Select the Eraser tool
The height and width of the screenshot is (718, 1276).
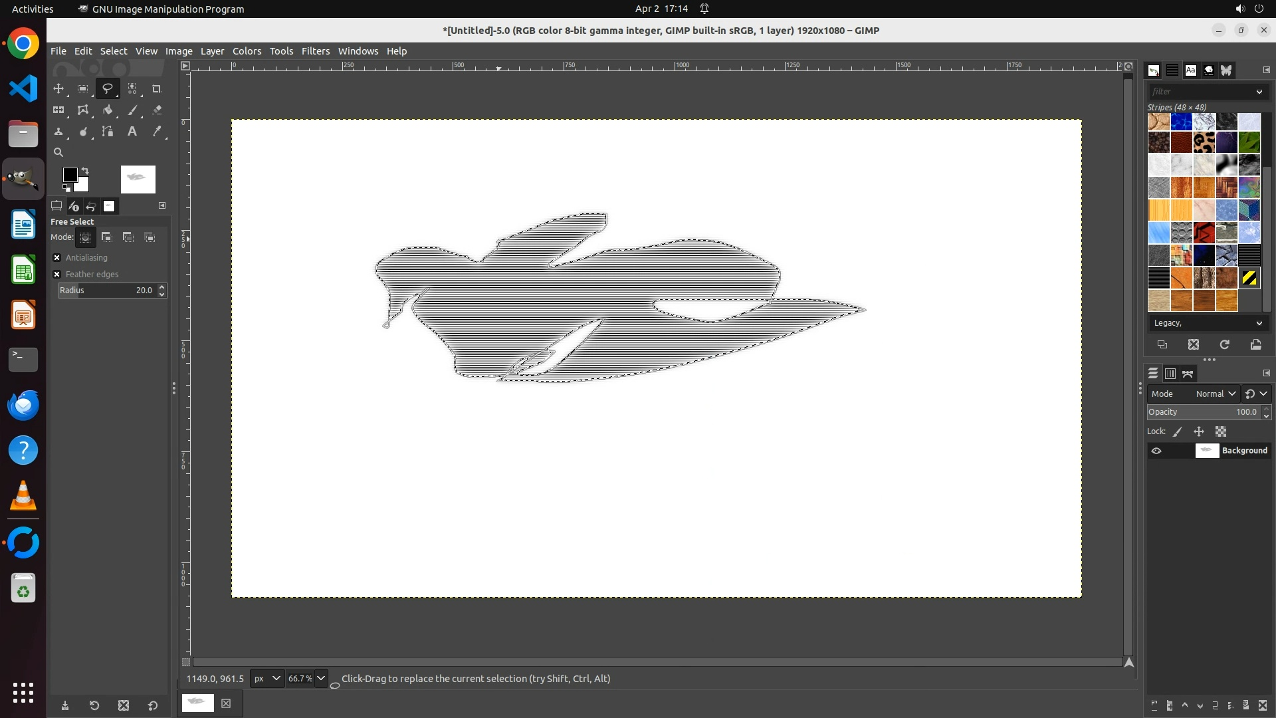point(157,110)
